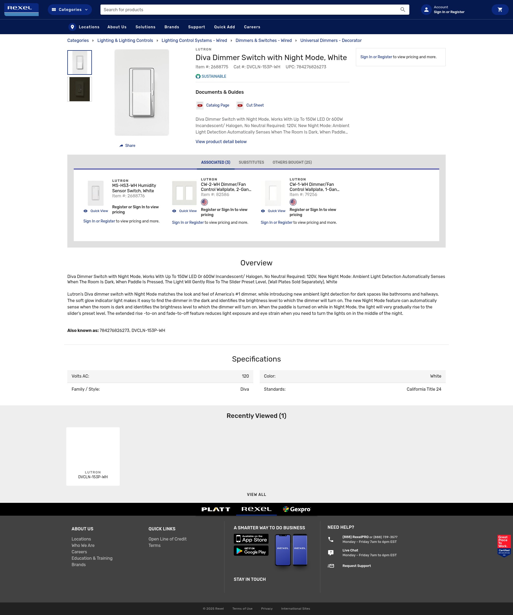
Task: Select the first white dimmer thumbnail
Action: tap(80, 62)
